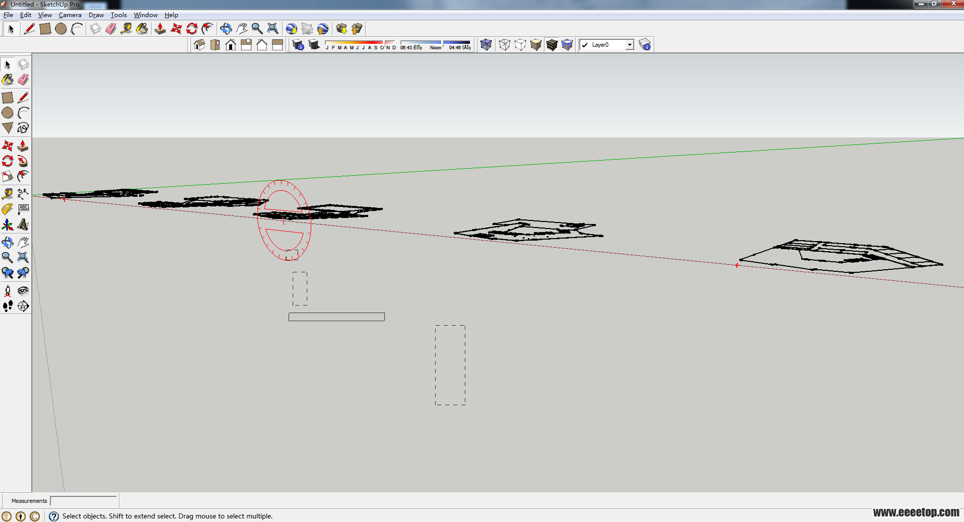Click the Measurements input box

point(84,501)
